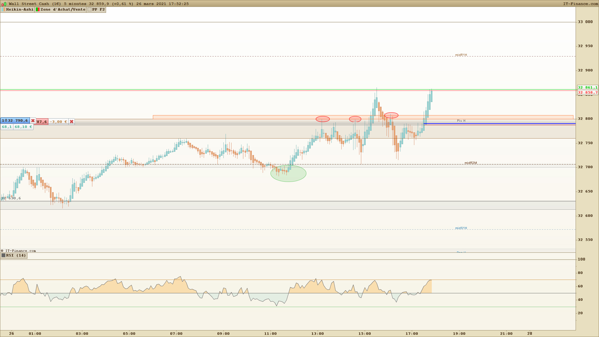Screen dimensions: 599x337
Task: Open Heikin-Ashi indicator settings label
Action: pos(20,10)
